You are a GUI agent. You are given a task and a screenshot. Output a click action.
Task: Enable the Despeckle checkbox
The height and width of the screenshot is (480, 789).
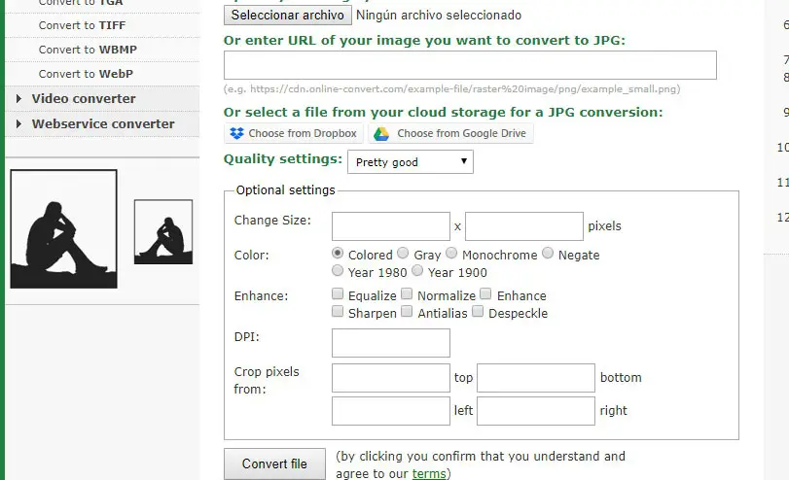(478, 312)
